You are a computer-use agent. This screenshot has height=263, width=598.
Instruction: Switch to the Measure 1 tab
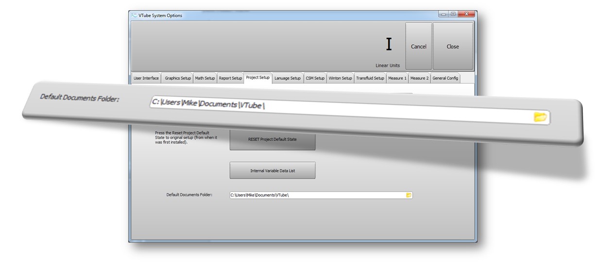pyautogui.click(x=397, y=78)
